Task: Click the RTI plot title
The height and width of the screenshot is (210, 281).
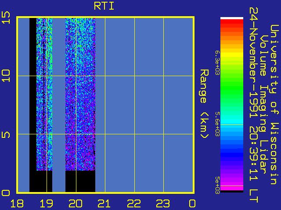Action: click(104, 6)
